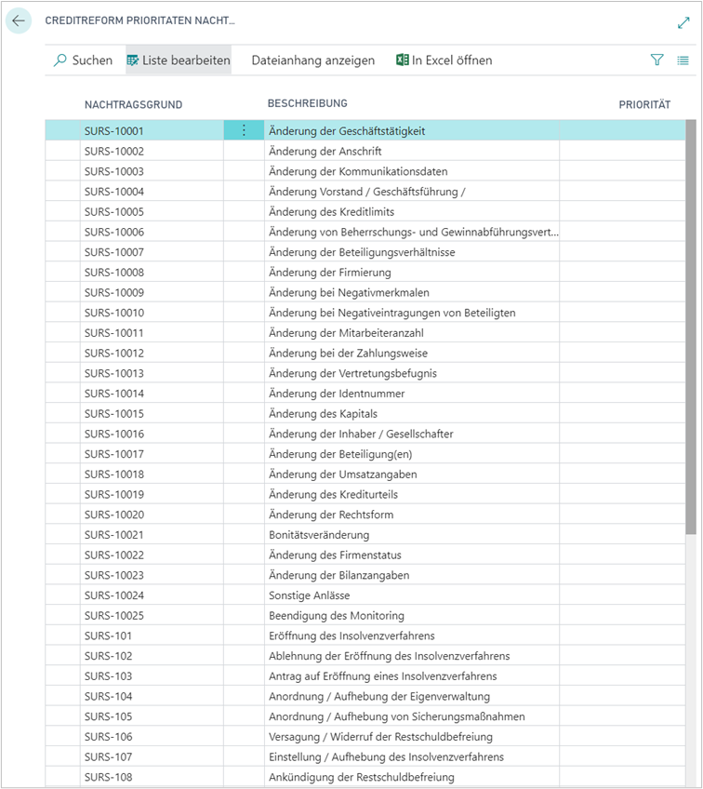This screenshot has width=703, height=789.
Task: Click the vertical scrollbar thumb
Action: pos(690,326)
